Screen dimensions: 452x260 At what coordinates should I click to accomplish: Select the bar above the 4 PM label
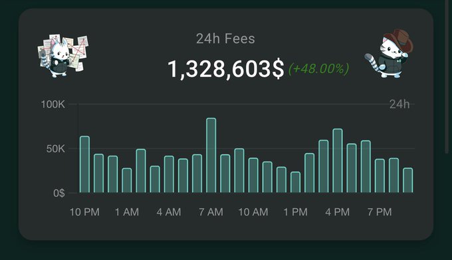[x=338, y=160]
